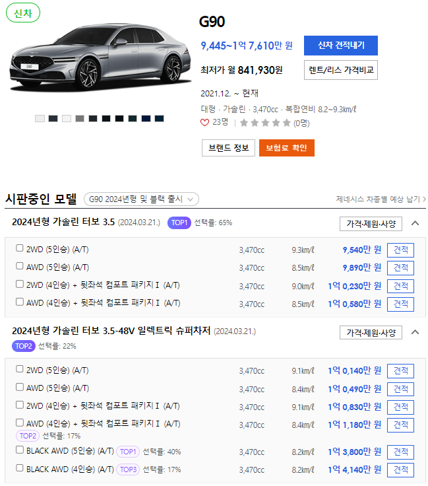The image size is (428, 486).
Task: Click the 9,445~1억 7,610만 원 price range
Action: (247, 46)
